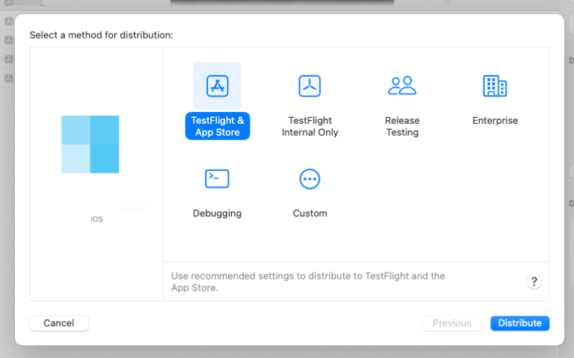Choose the Enterprise building icon

[495, 86]
